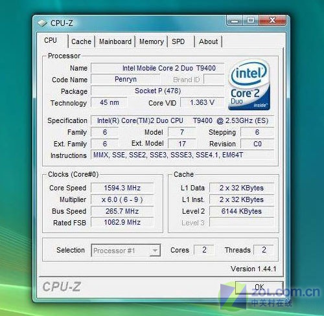Viewport: 324px width, 316px height.
Task: Click the empty Level 3 cache field
Action: [x=242, y=222]
